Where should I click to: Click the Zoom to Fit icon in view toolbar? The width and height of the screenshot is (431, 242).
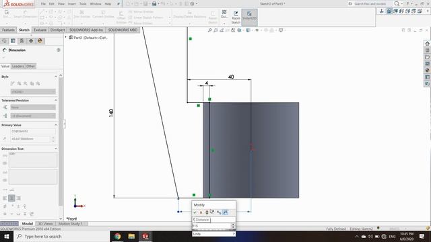click(x=209, y=30)
